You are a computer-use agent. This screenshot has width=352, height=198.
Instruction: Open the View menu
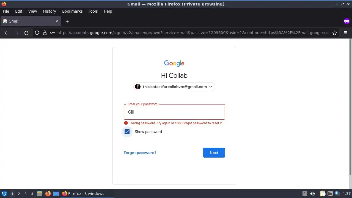pyautogui.click(x=32, y=11)
